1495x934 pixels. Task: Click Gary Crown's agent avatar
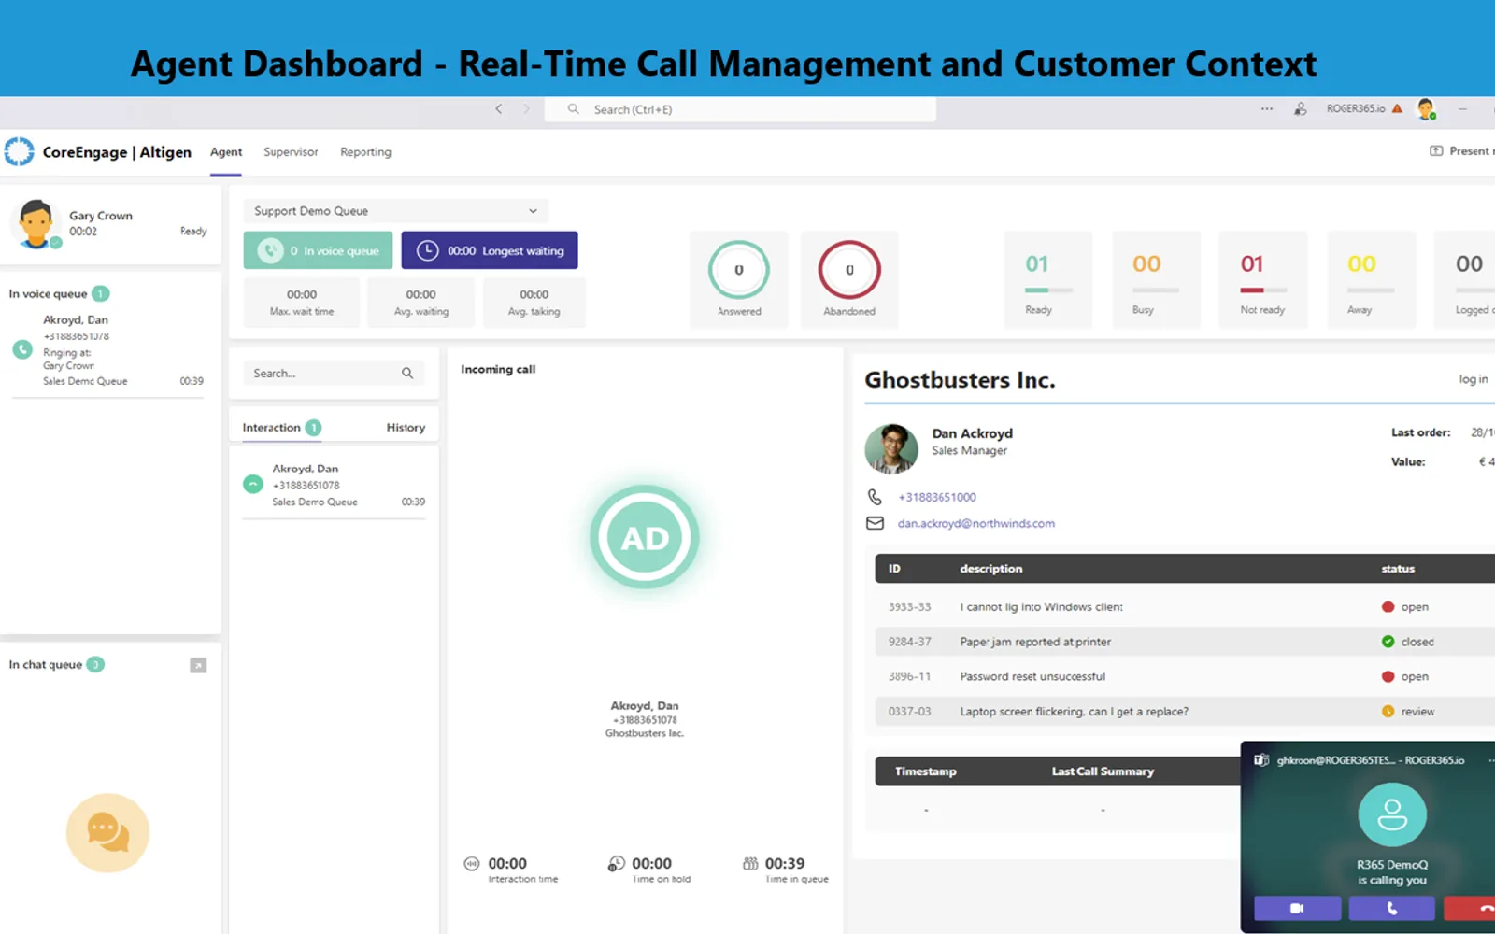36,223
